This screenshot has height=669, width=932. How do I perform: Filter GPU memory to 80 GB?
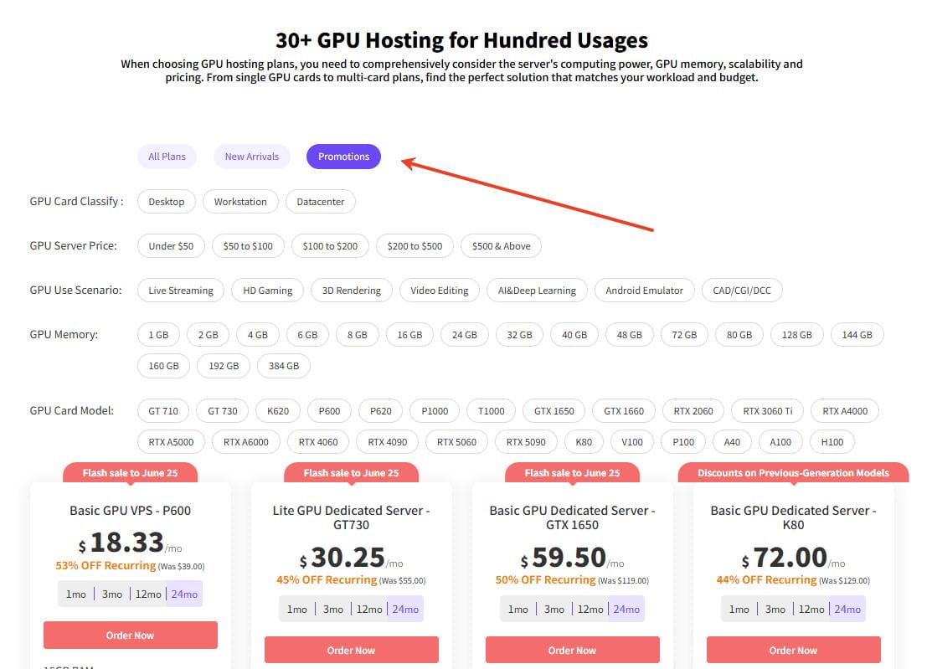(739, 335)
